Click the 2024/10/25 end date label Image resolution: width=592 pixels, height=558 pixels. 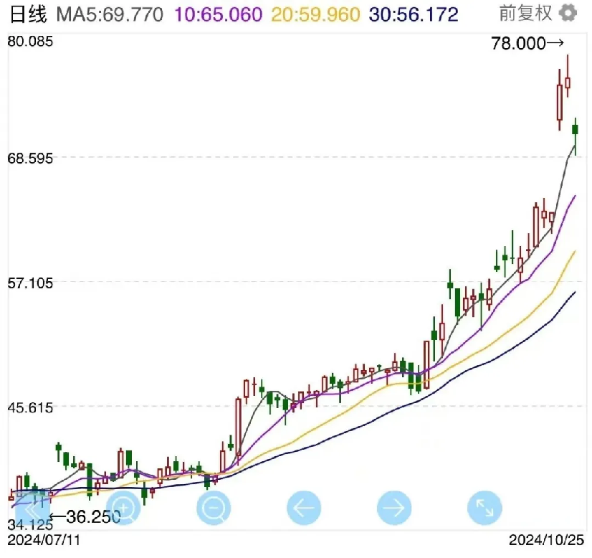[546, 540]
